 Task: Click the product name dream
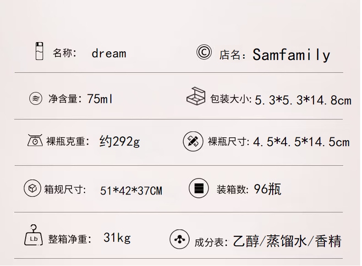pos(109,53)
